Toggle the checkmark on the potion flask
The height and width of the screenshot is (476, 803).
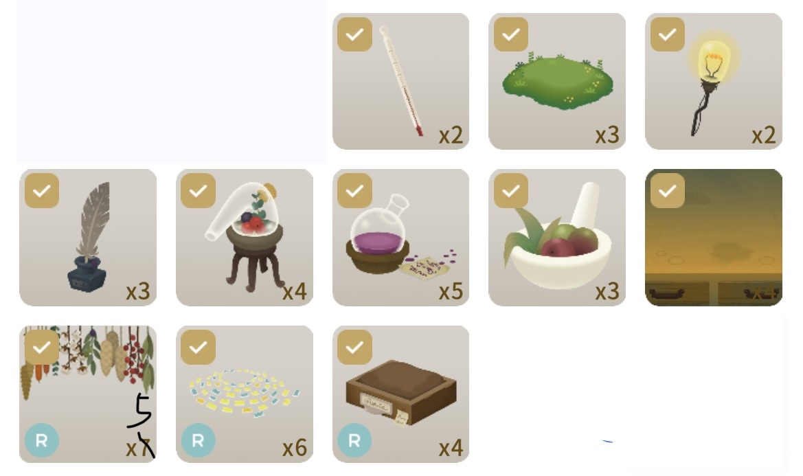click(x=355, y=191)
